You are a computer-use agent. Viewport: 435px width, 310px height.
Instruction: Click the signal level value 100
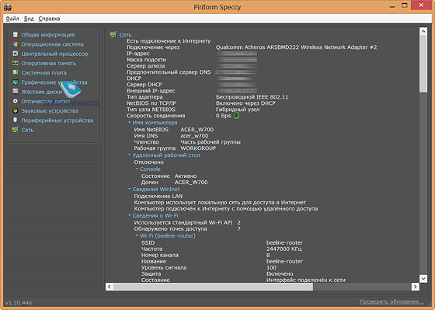pos(271,267)
